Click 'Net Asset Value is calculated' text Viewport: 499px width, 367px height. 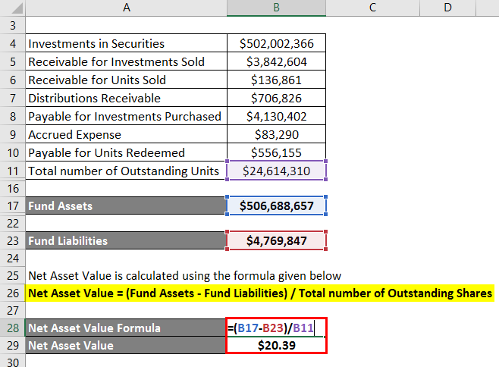point(184,276)
